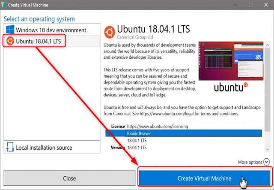Choose Local installation source

pos(52,147)
